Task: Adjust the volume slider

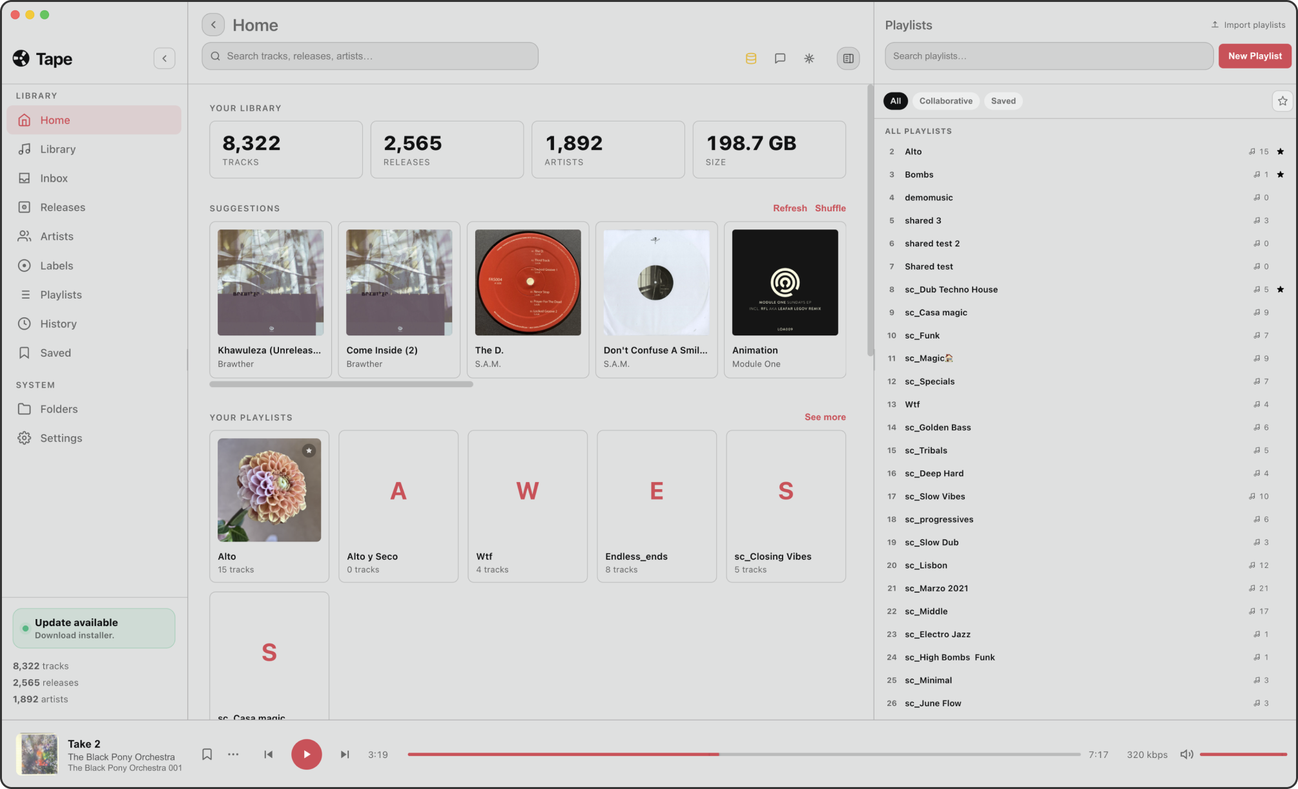Action: click(1243, 754)
